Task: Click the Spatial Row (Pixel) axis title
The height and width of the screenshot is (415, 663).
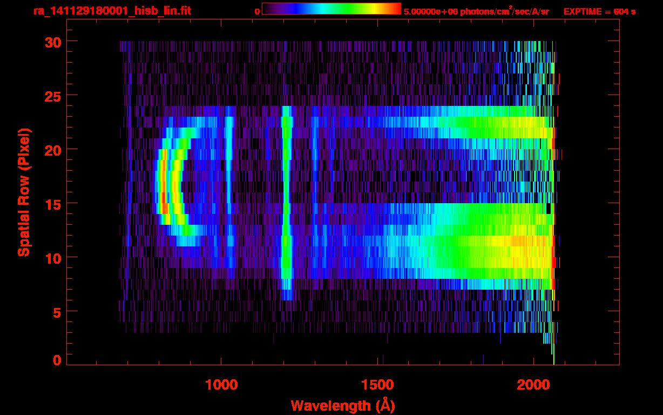Action: (x=24, y=192)
